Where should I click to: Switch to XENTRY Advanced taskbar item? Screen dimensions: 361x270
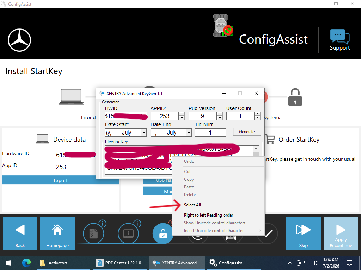coord(177,263)
